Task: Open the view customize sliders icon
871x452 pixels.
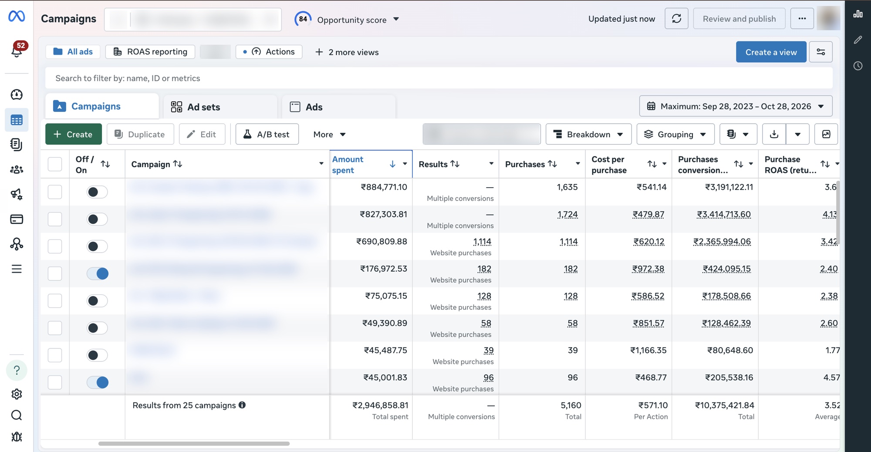Action: pyautogui.click(x=821, y=52)
